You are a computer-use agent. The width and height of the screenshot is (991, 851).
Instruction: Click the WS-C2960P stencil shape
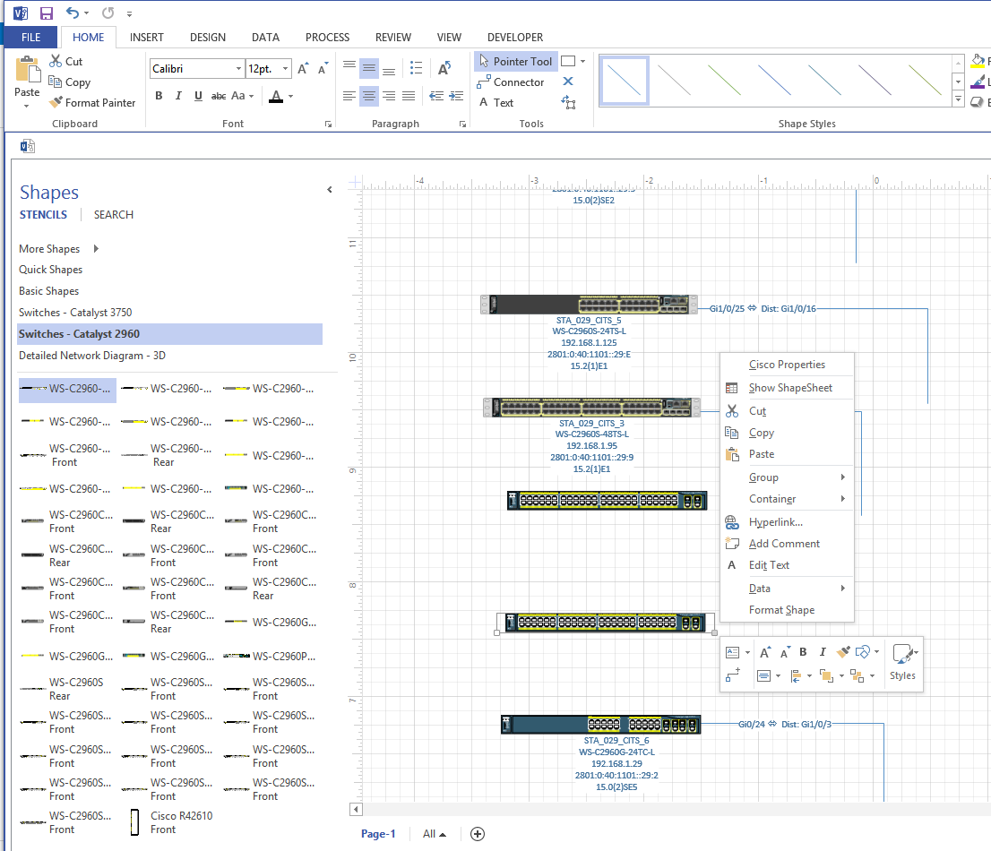pos(270,657)
